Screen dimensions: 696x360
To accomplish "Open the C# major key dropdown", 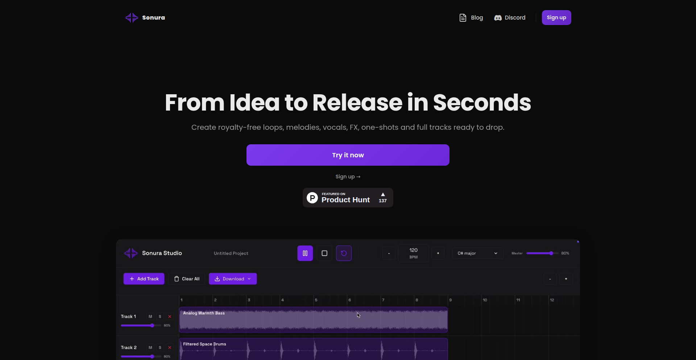I will (x=478, y=253).
